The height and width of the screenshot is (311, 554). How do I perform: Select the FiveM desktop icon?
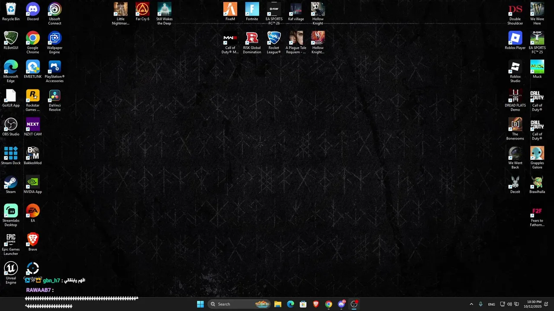(230, 12)
